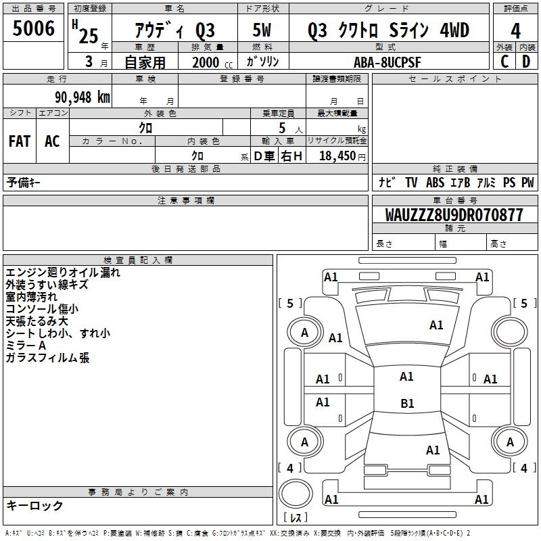Screen dimensions: 541x541
Task: Click the fuel type ガソリン
Action: 262,62
